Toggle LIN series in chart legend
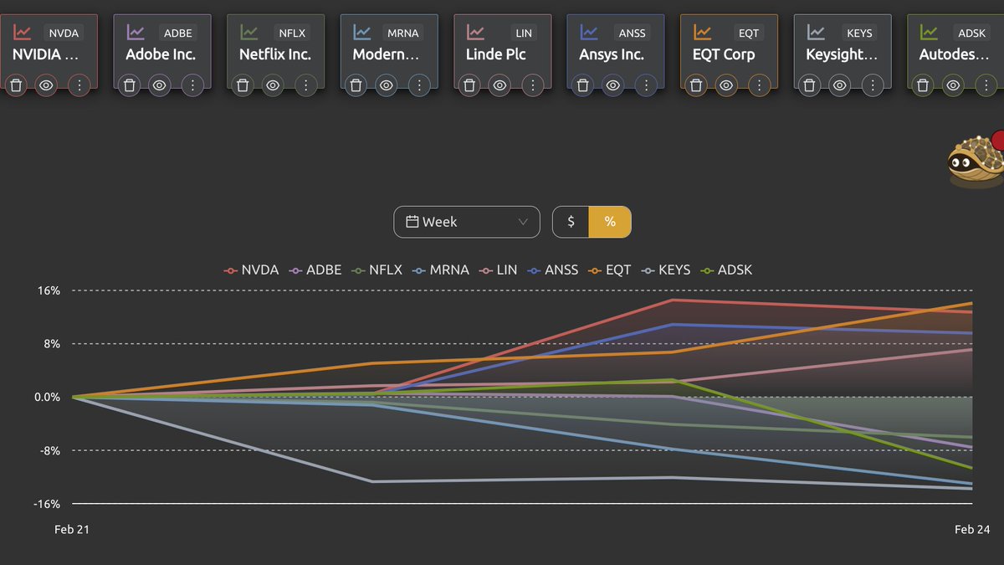 click(498, 270)
